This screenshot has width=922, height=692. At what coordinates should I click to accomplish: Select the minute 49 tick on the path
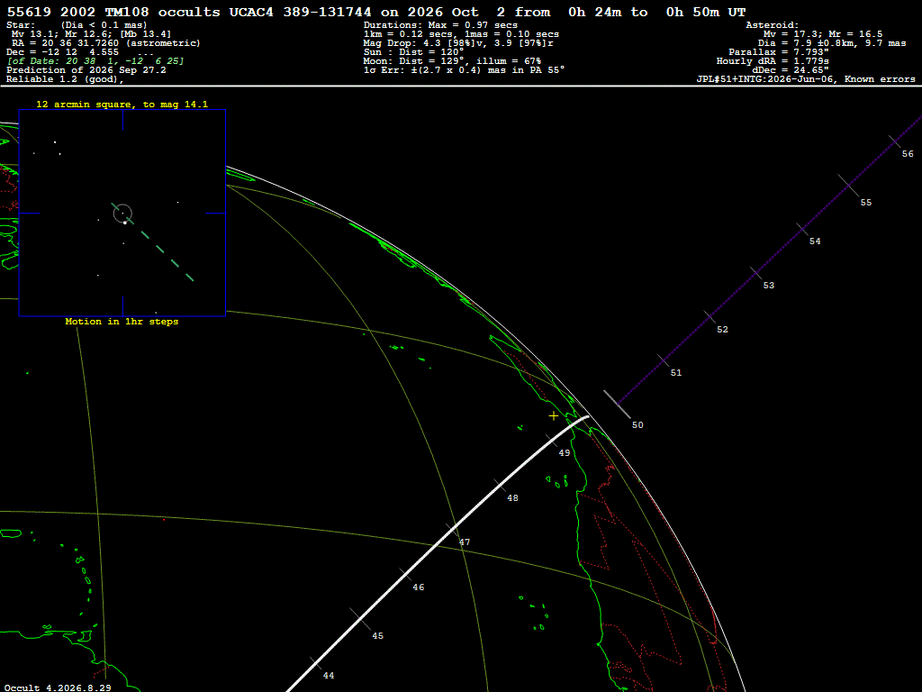[552, 442]
